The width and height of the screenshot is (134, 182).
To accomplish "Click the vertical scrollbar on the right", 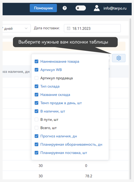I will coord(130,99).
